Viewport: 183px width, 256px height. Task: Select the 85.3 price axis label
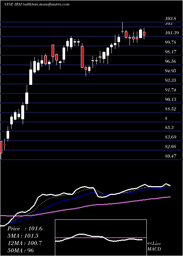click(169, 128)
